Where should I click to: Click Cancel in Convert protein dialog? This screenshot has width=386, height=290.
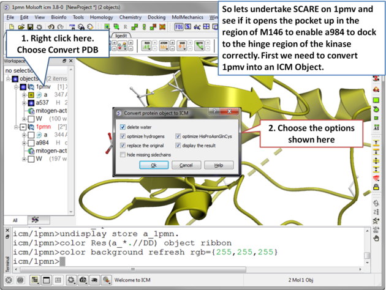coord(186,165)
